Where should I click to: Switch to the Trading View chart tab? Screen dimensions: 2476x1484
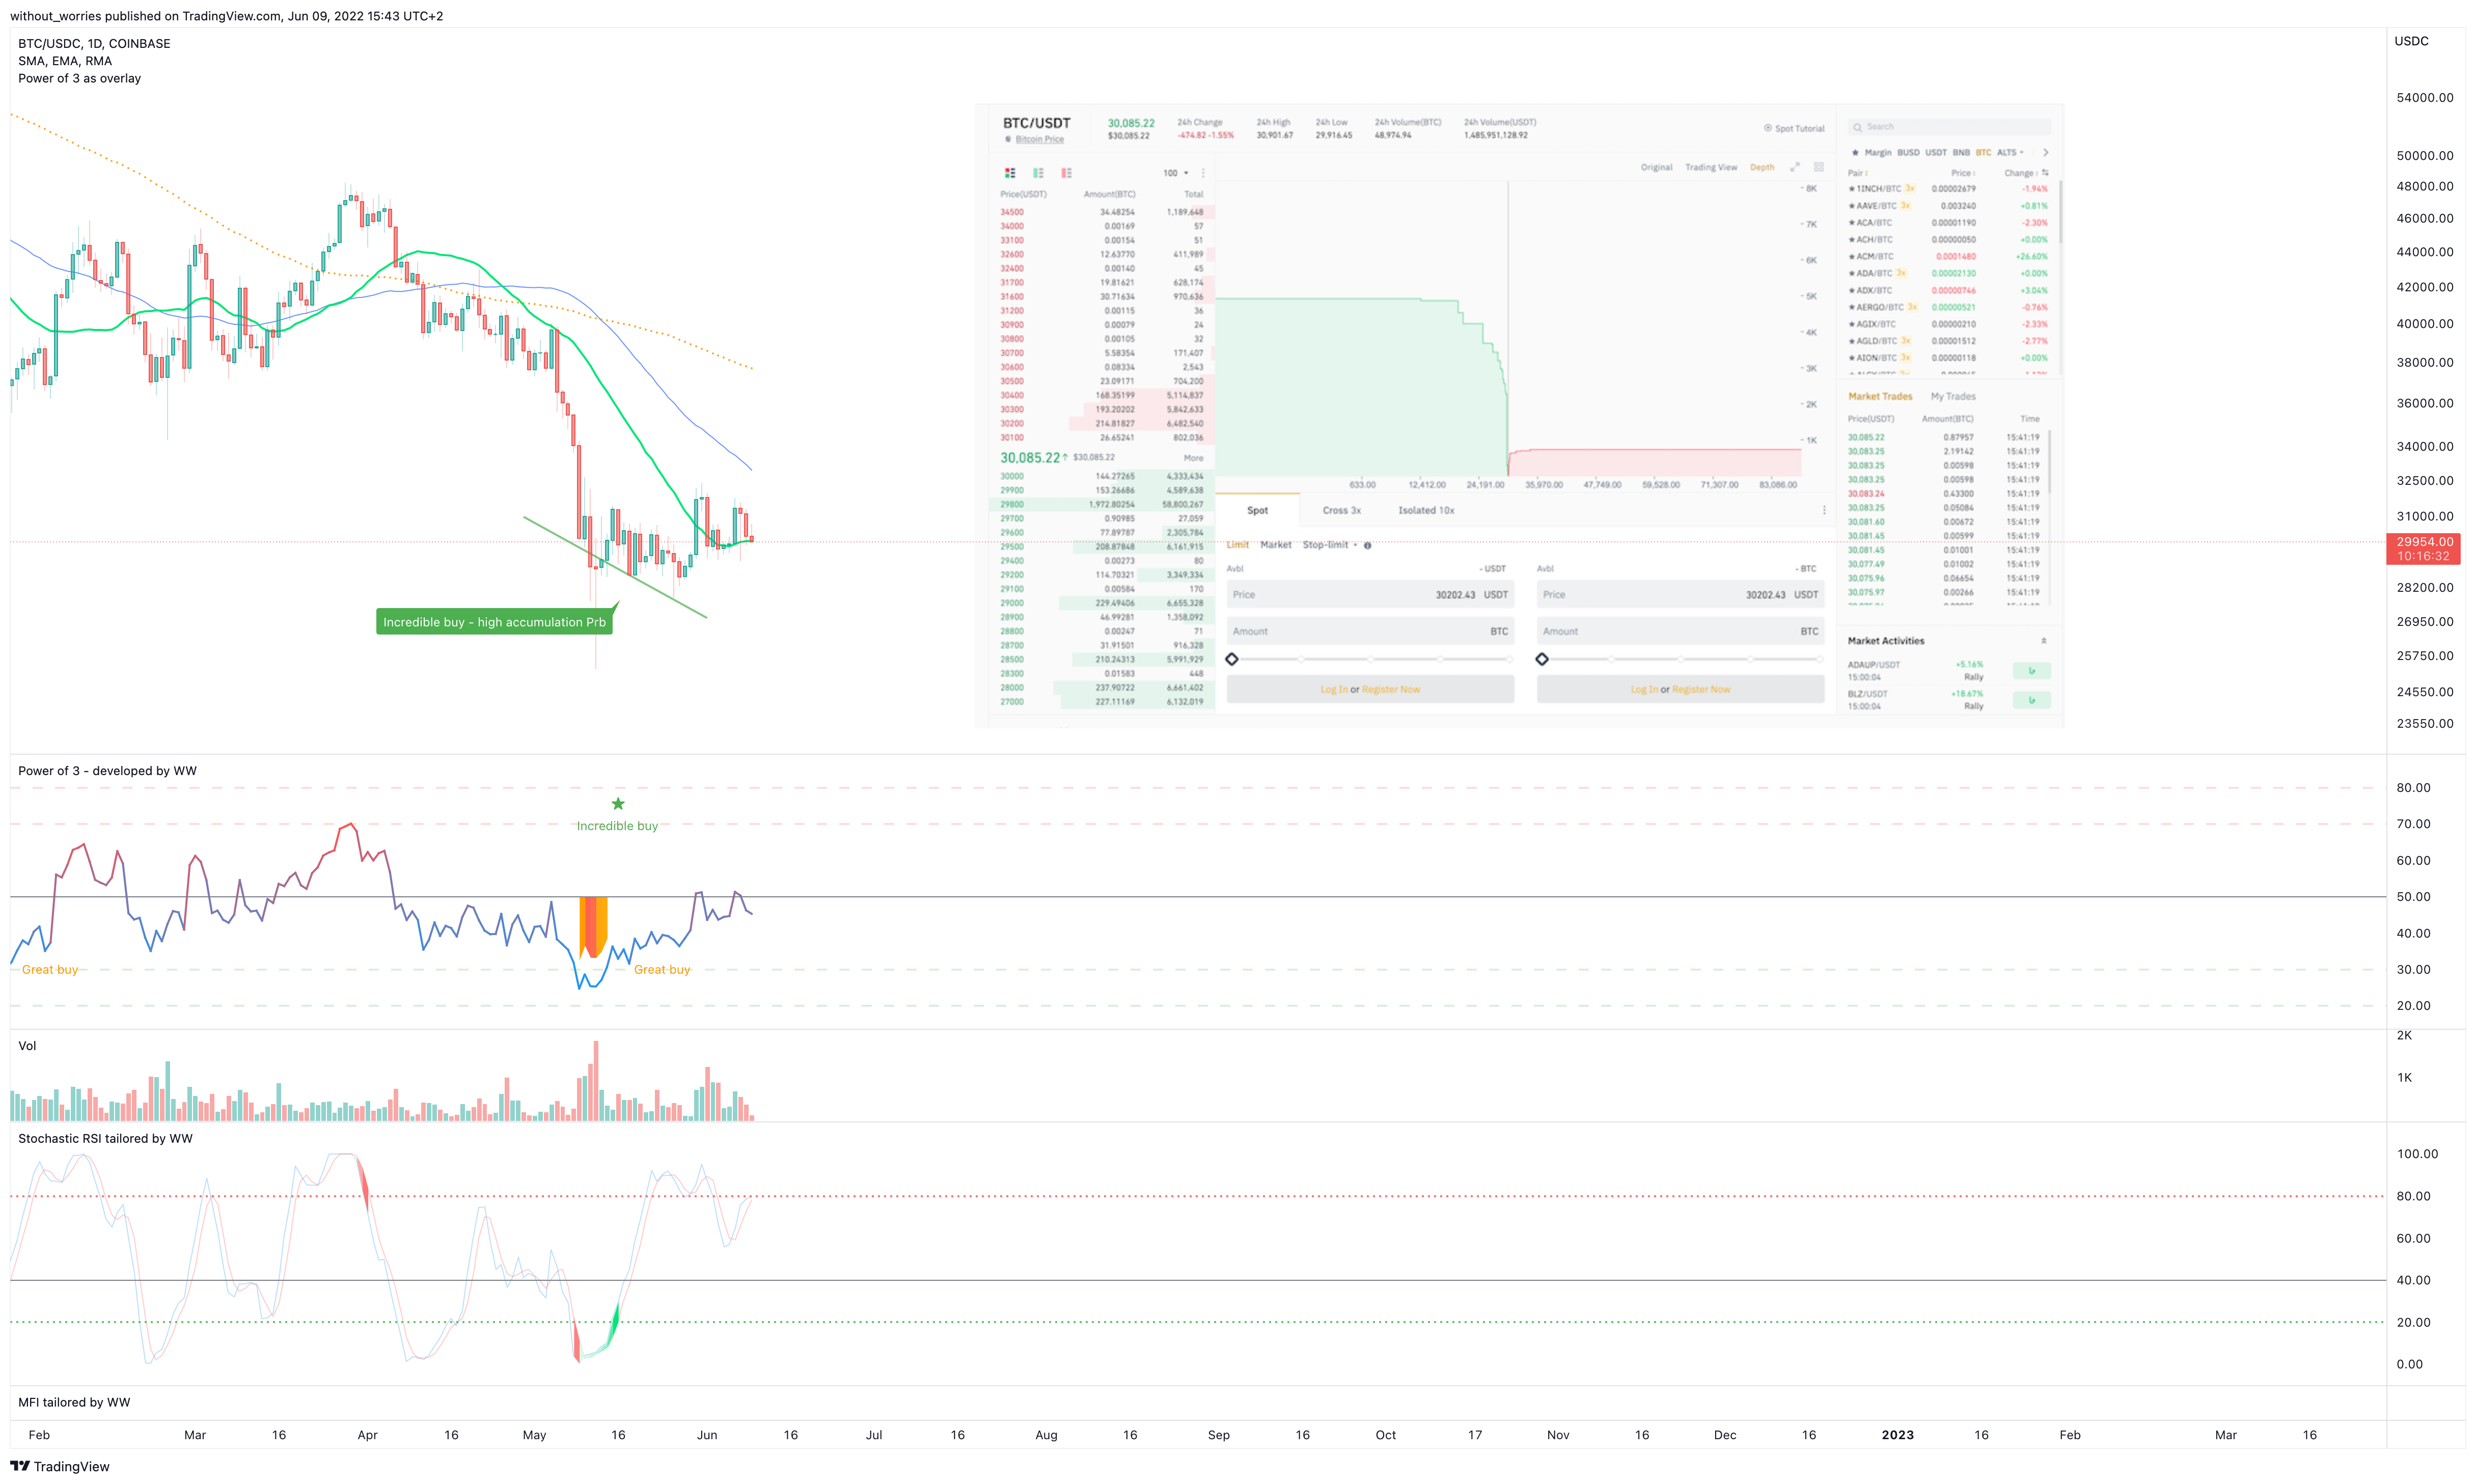click(x=1711, y=167)
